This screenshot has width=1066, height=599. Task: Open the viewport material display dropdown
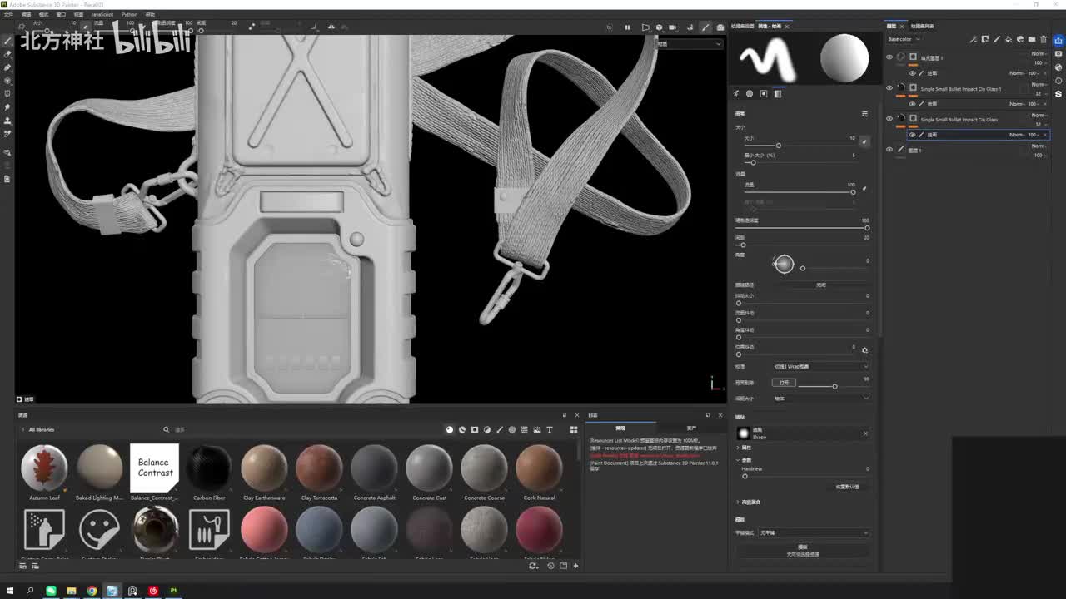coord(690,44)
